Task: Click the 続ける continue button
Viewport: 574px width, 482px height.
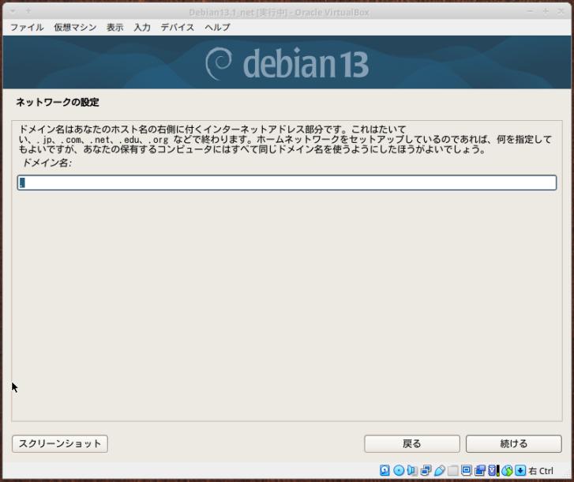Action: pos(513,443)
